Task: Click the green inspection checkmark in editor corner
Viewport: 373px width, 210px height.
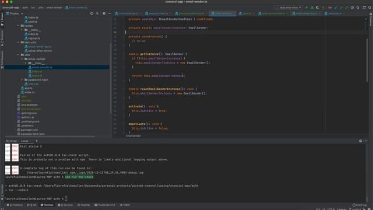Action: (x=365, y=19)
